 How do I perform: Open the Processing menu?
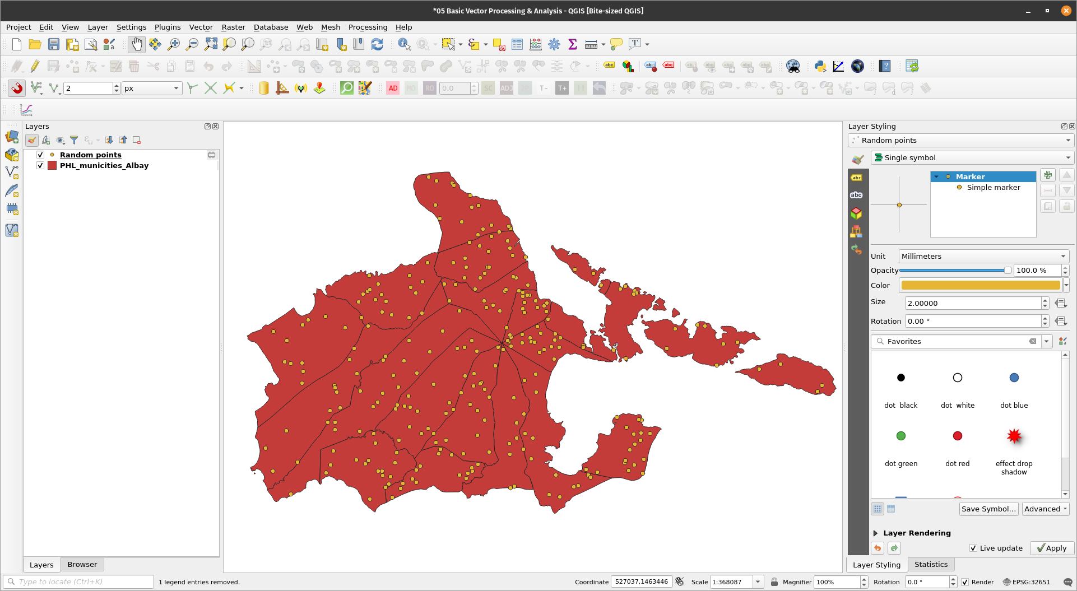click(x=368, y=27)
